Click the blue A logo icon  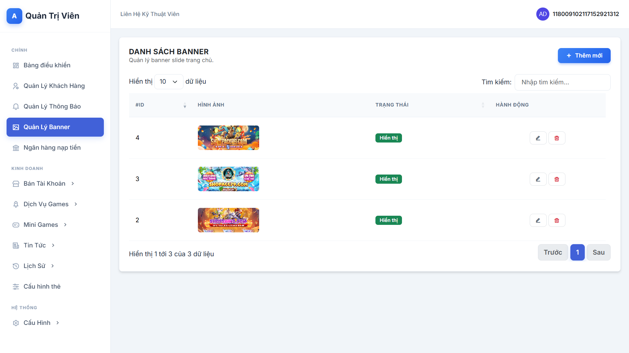14,16
